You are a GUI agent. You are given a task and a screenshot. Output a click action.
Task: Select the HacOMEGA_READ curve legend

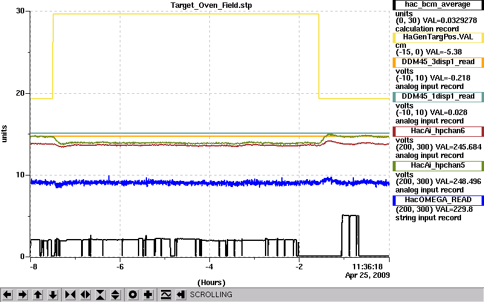(x=437, y=200)
